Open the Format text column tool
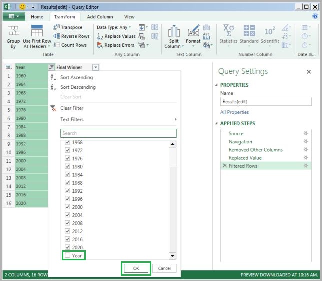Screen dimensions: 322x281 [193, 36]
